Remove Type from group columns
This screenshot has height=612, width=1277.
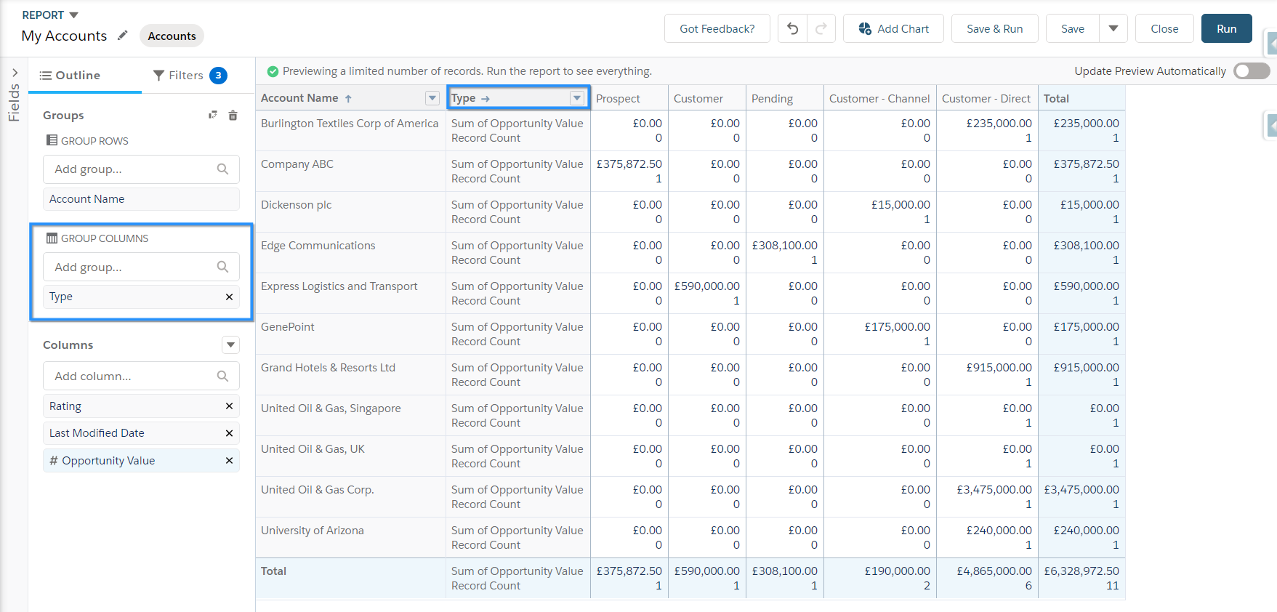pyautogui.click(x=229, y=297)
